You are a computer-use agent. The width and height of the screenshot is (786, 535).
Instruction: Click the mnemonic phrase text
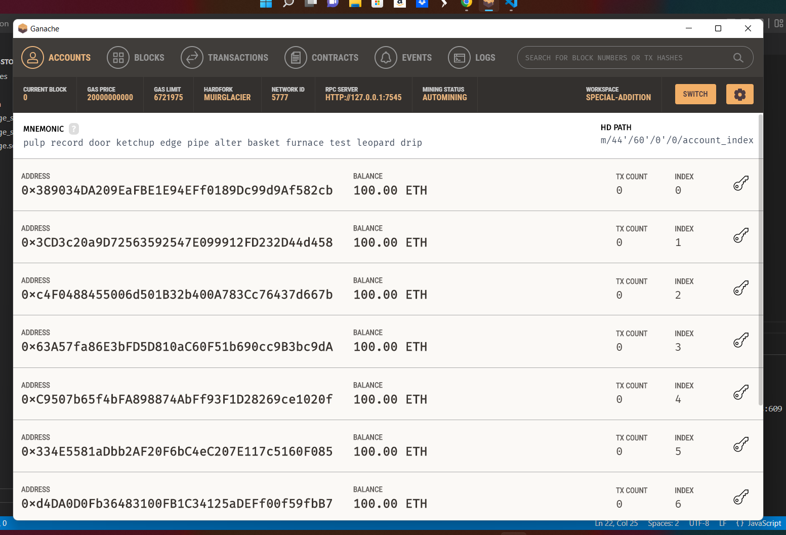tap(223, 143)
